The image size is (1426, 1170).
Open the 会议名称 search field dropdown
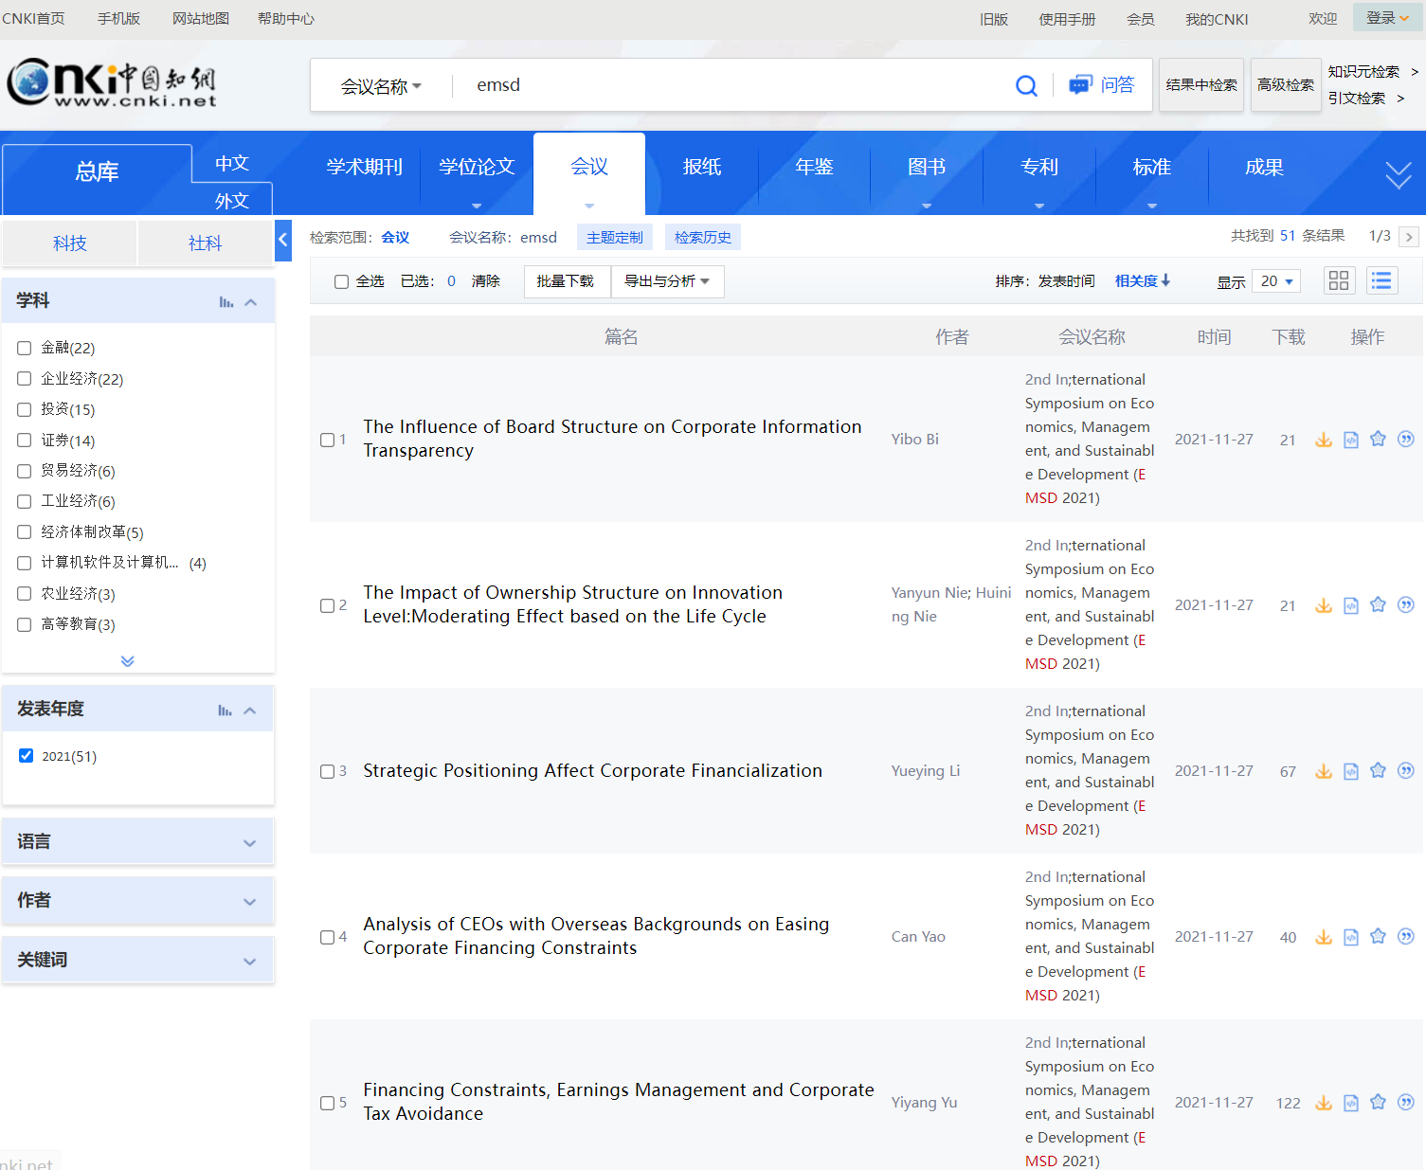coord(381,86)
